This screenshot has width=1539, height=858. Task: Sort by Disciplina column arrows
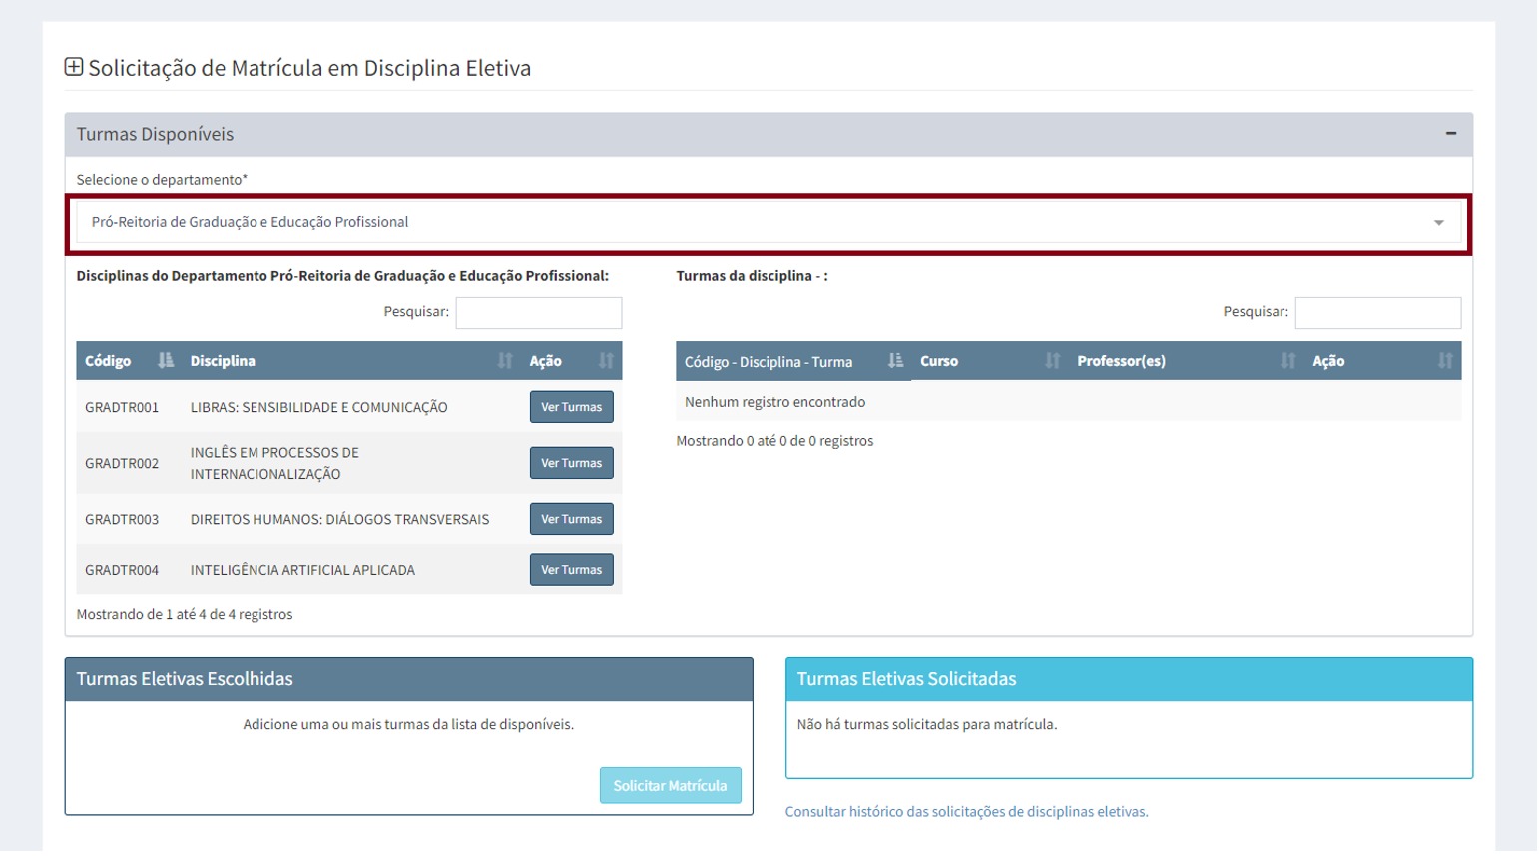505,361
